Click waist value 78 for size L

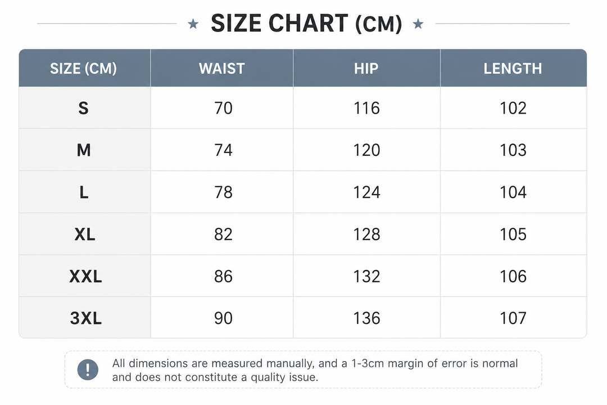pos(223,192)
